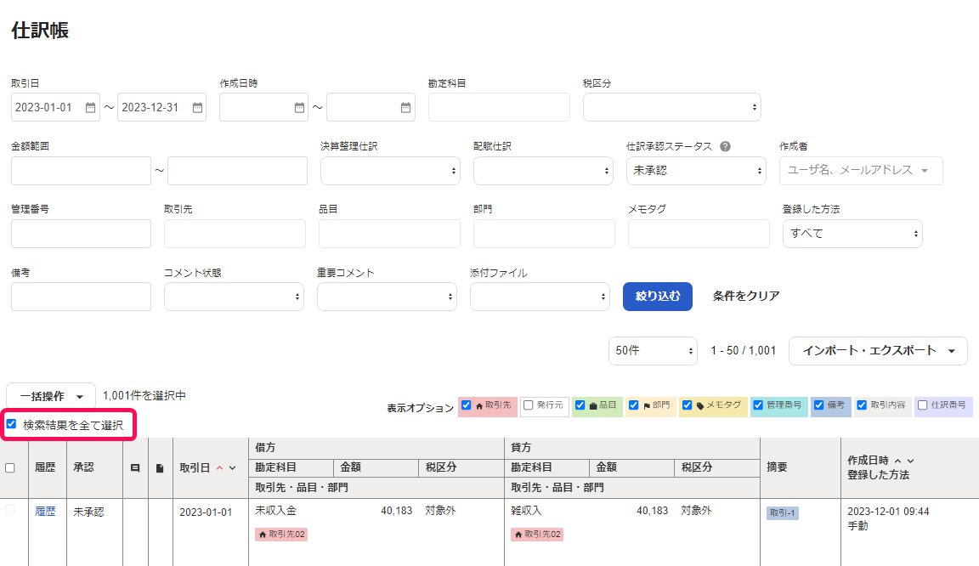
Task: Sort 作成日時 descending with the down arrow
Action: pyautogui.click(x=910, y=461)
